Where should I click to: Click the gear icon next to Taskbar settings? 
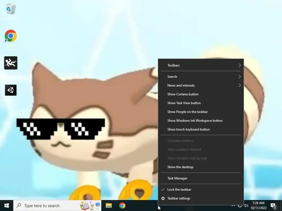click(x=163, y=198)
